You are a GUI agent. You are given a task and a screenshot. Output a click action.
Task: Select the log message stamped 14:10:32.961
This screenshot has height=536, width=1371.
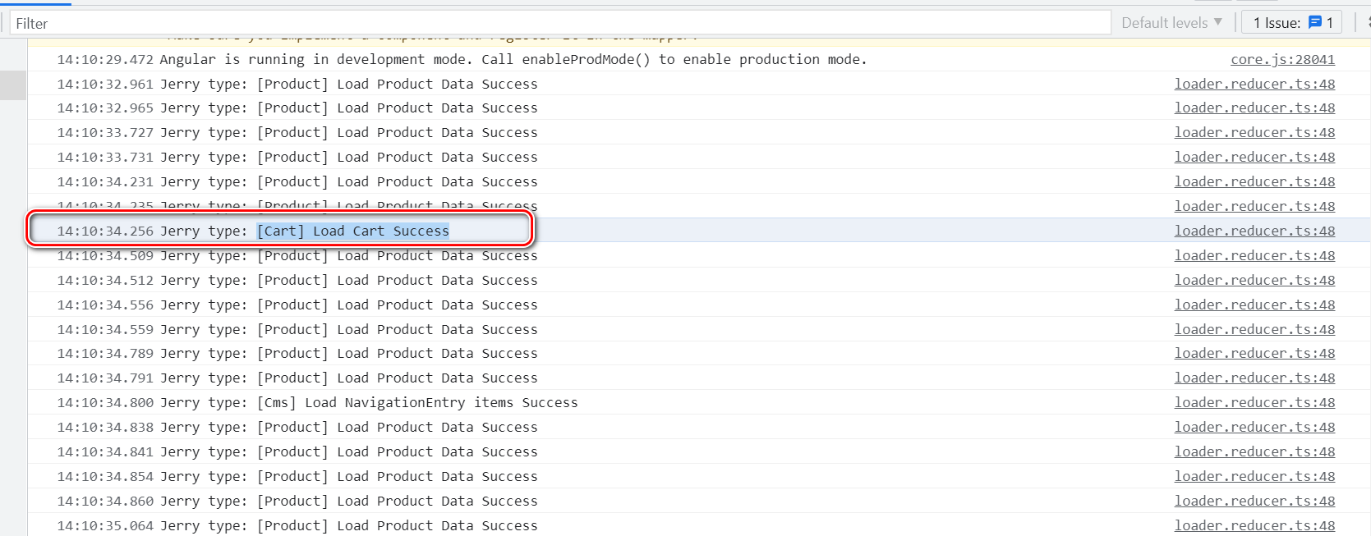pyautogui.click(x=348, y=84)
